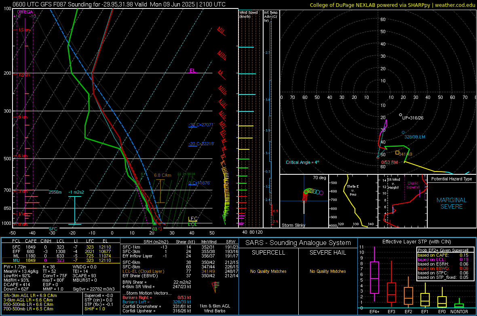This screenshot has width=477, height=316.
Task: Click the -20 C=22219' height label
Action: (x=201, y=144)
